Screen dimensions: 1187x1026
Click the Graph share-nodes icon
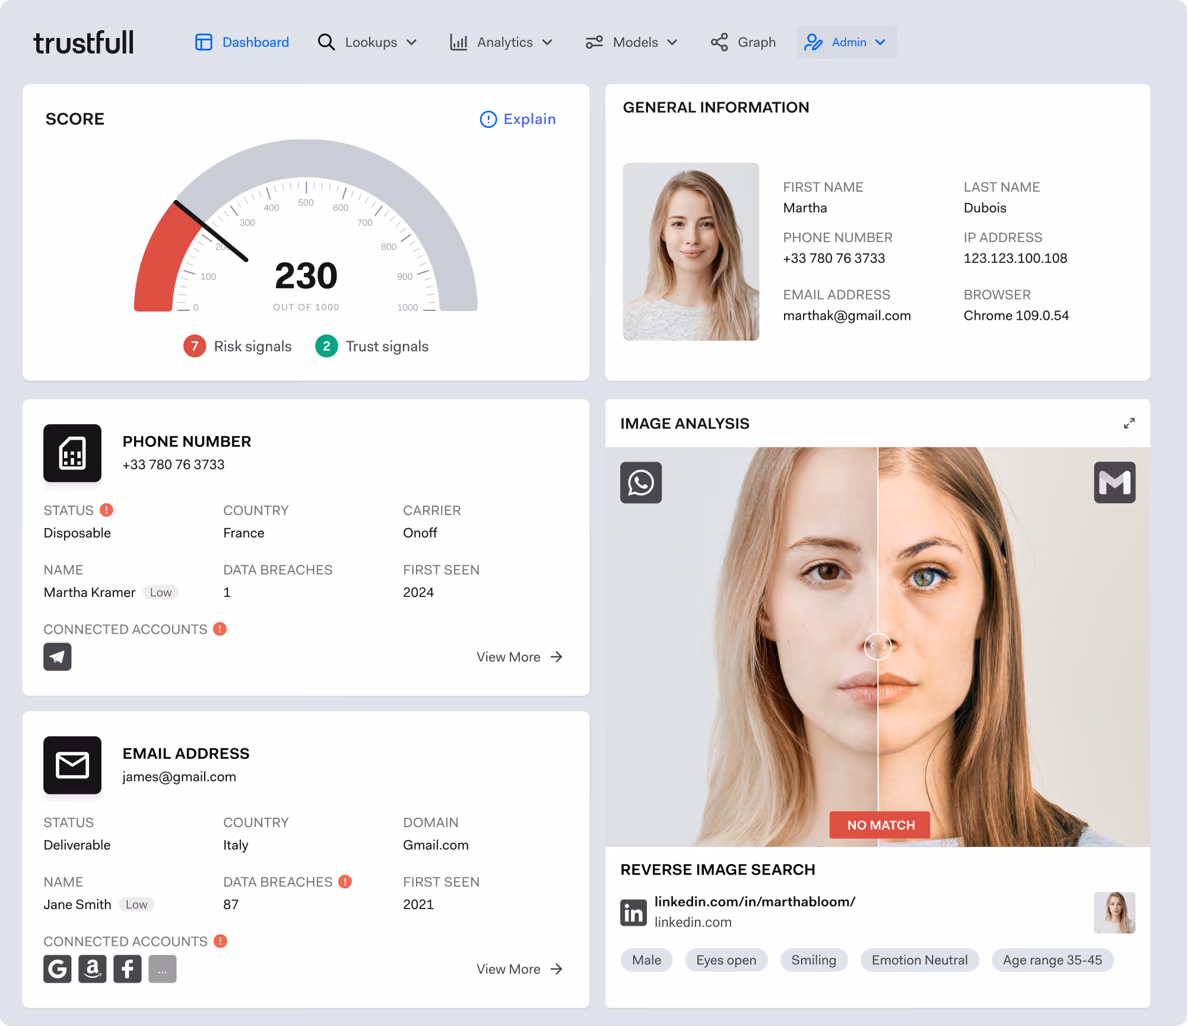click(719, 42)
